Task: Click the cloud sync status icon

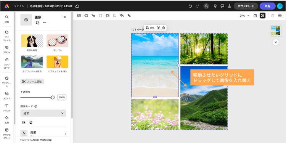Action: click(x=77, y=6)
